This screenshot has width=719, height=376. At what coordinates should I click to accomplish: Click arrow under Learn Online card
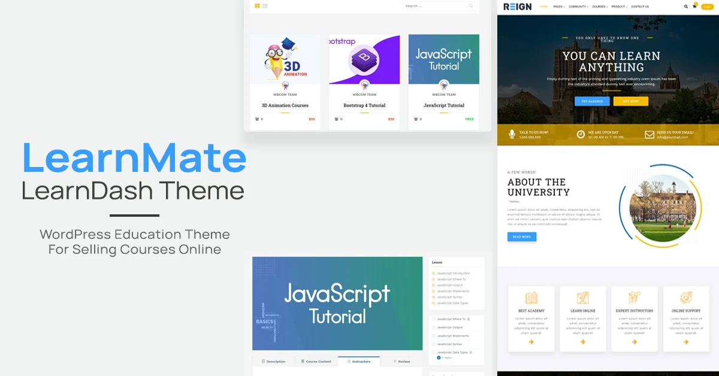pyautogui.click(x=583, y=342)
